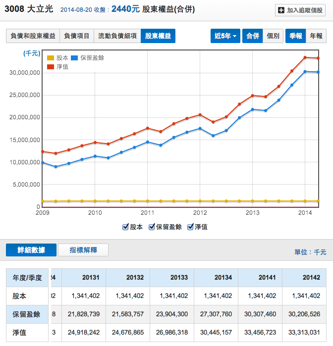Uncheck the 股本 checkbox below the chart
The image size is (333, 346).
pos(125,227)
